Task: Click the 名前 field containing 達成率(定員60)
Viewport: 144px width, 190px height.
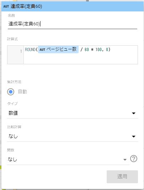Action: 73,24
